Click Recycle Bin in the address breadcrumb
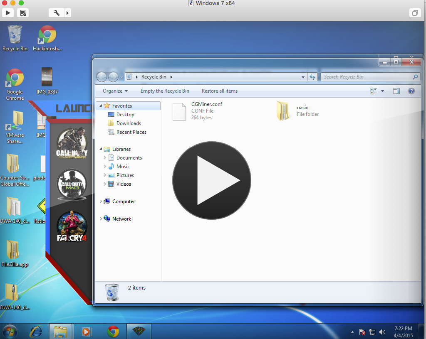 (154, 77)
